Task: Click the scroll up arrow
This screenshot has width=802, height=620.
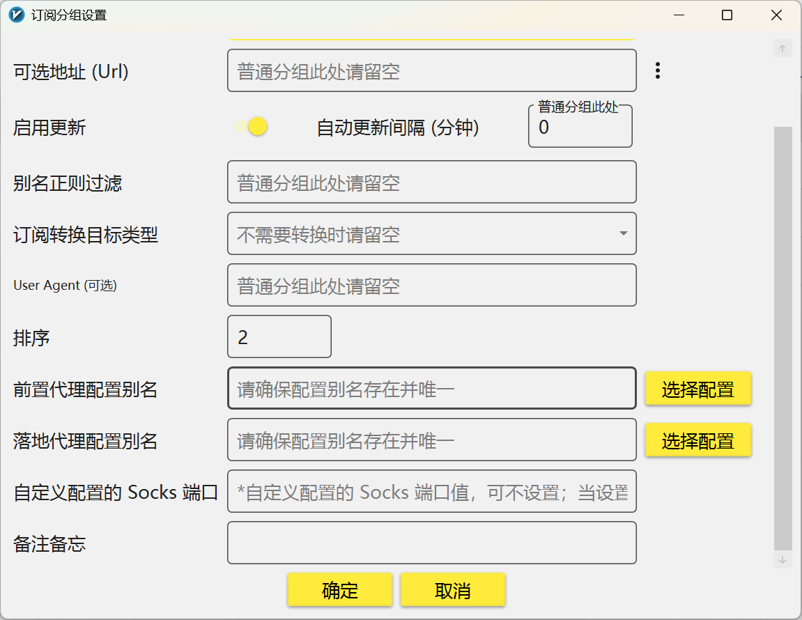Action: pyautogui.click(x=782, y=49)
